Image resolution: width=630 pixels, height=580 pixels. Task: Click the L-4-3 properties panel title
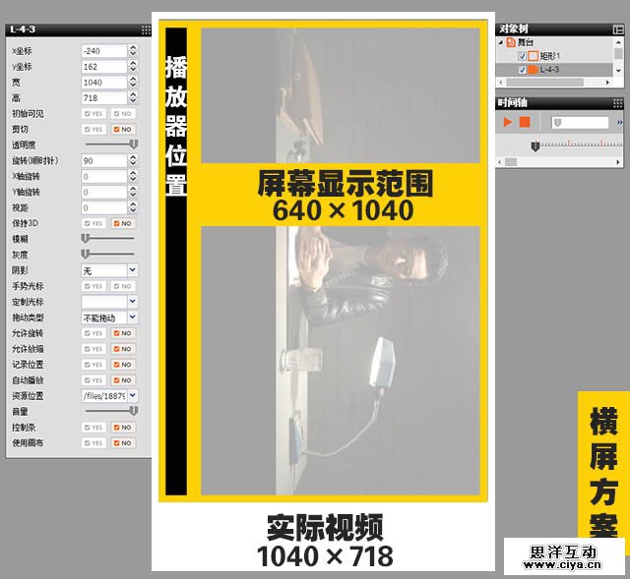pyautogui.click(x=23, y=29)
